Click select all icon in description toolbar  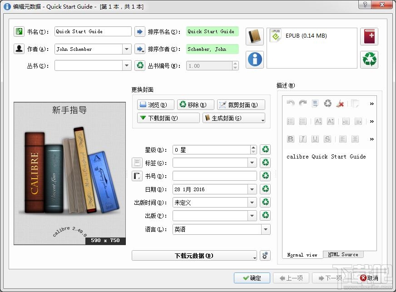pos(315,103)
